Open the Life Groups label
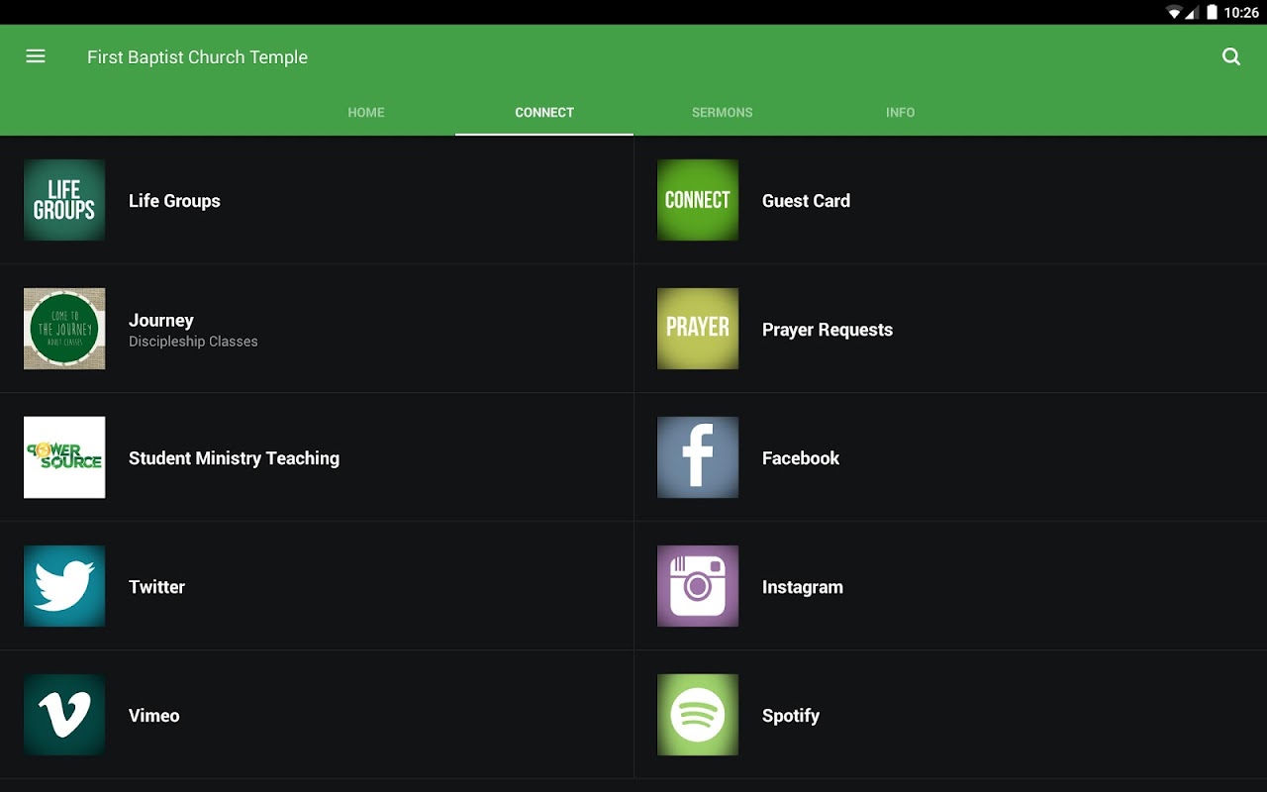 [174, 201]
